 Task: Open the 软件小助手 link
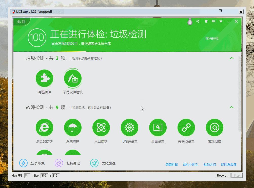pos(191,165)
